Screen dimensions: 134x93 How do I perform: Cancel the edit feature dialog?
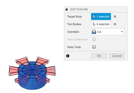117,56
